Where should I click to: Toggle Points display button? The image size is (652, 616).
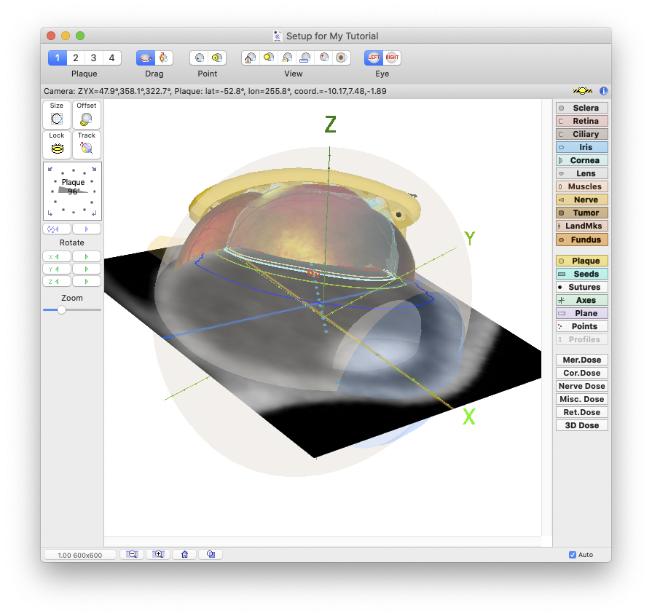point(582,326)
